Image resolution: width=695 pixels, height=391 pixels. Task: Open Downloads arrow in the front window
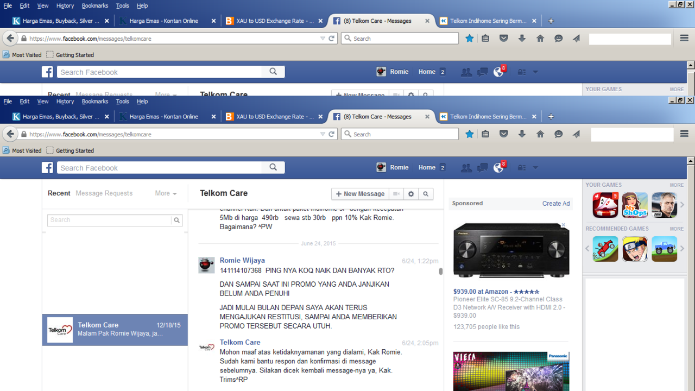(x=522, y=134)
